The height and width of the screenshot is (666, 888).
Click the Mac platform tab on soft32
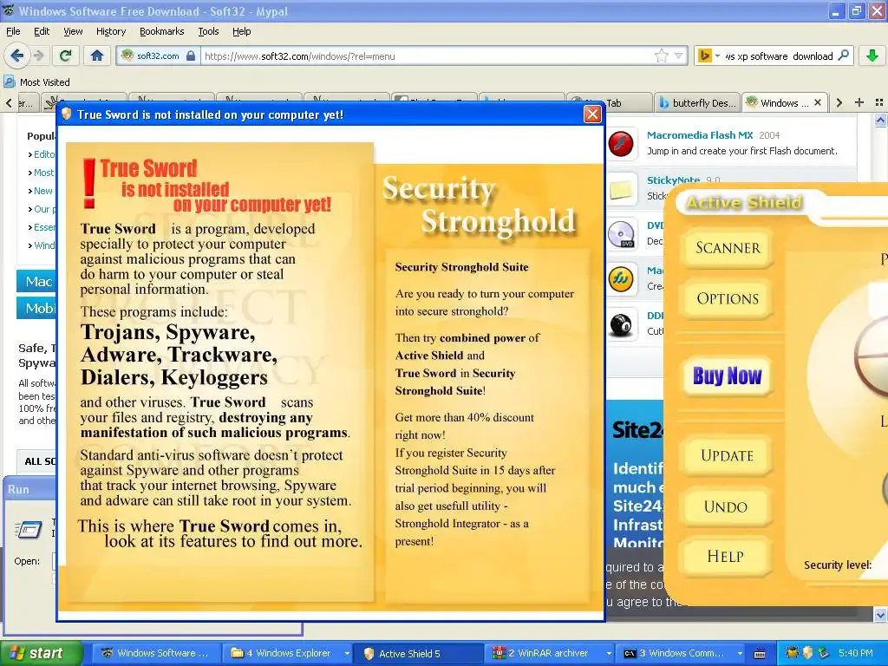click(38, 282)
